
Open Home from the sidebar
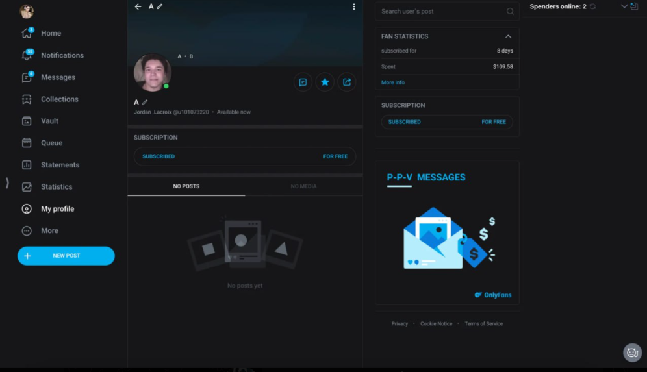point(42,33)
